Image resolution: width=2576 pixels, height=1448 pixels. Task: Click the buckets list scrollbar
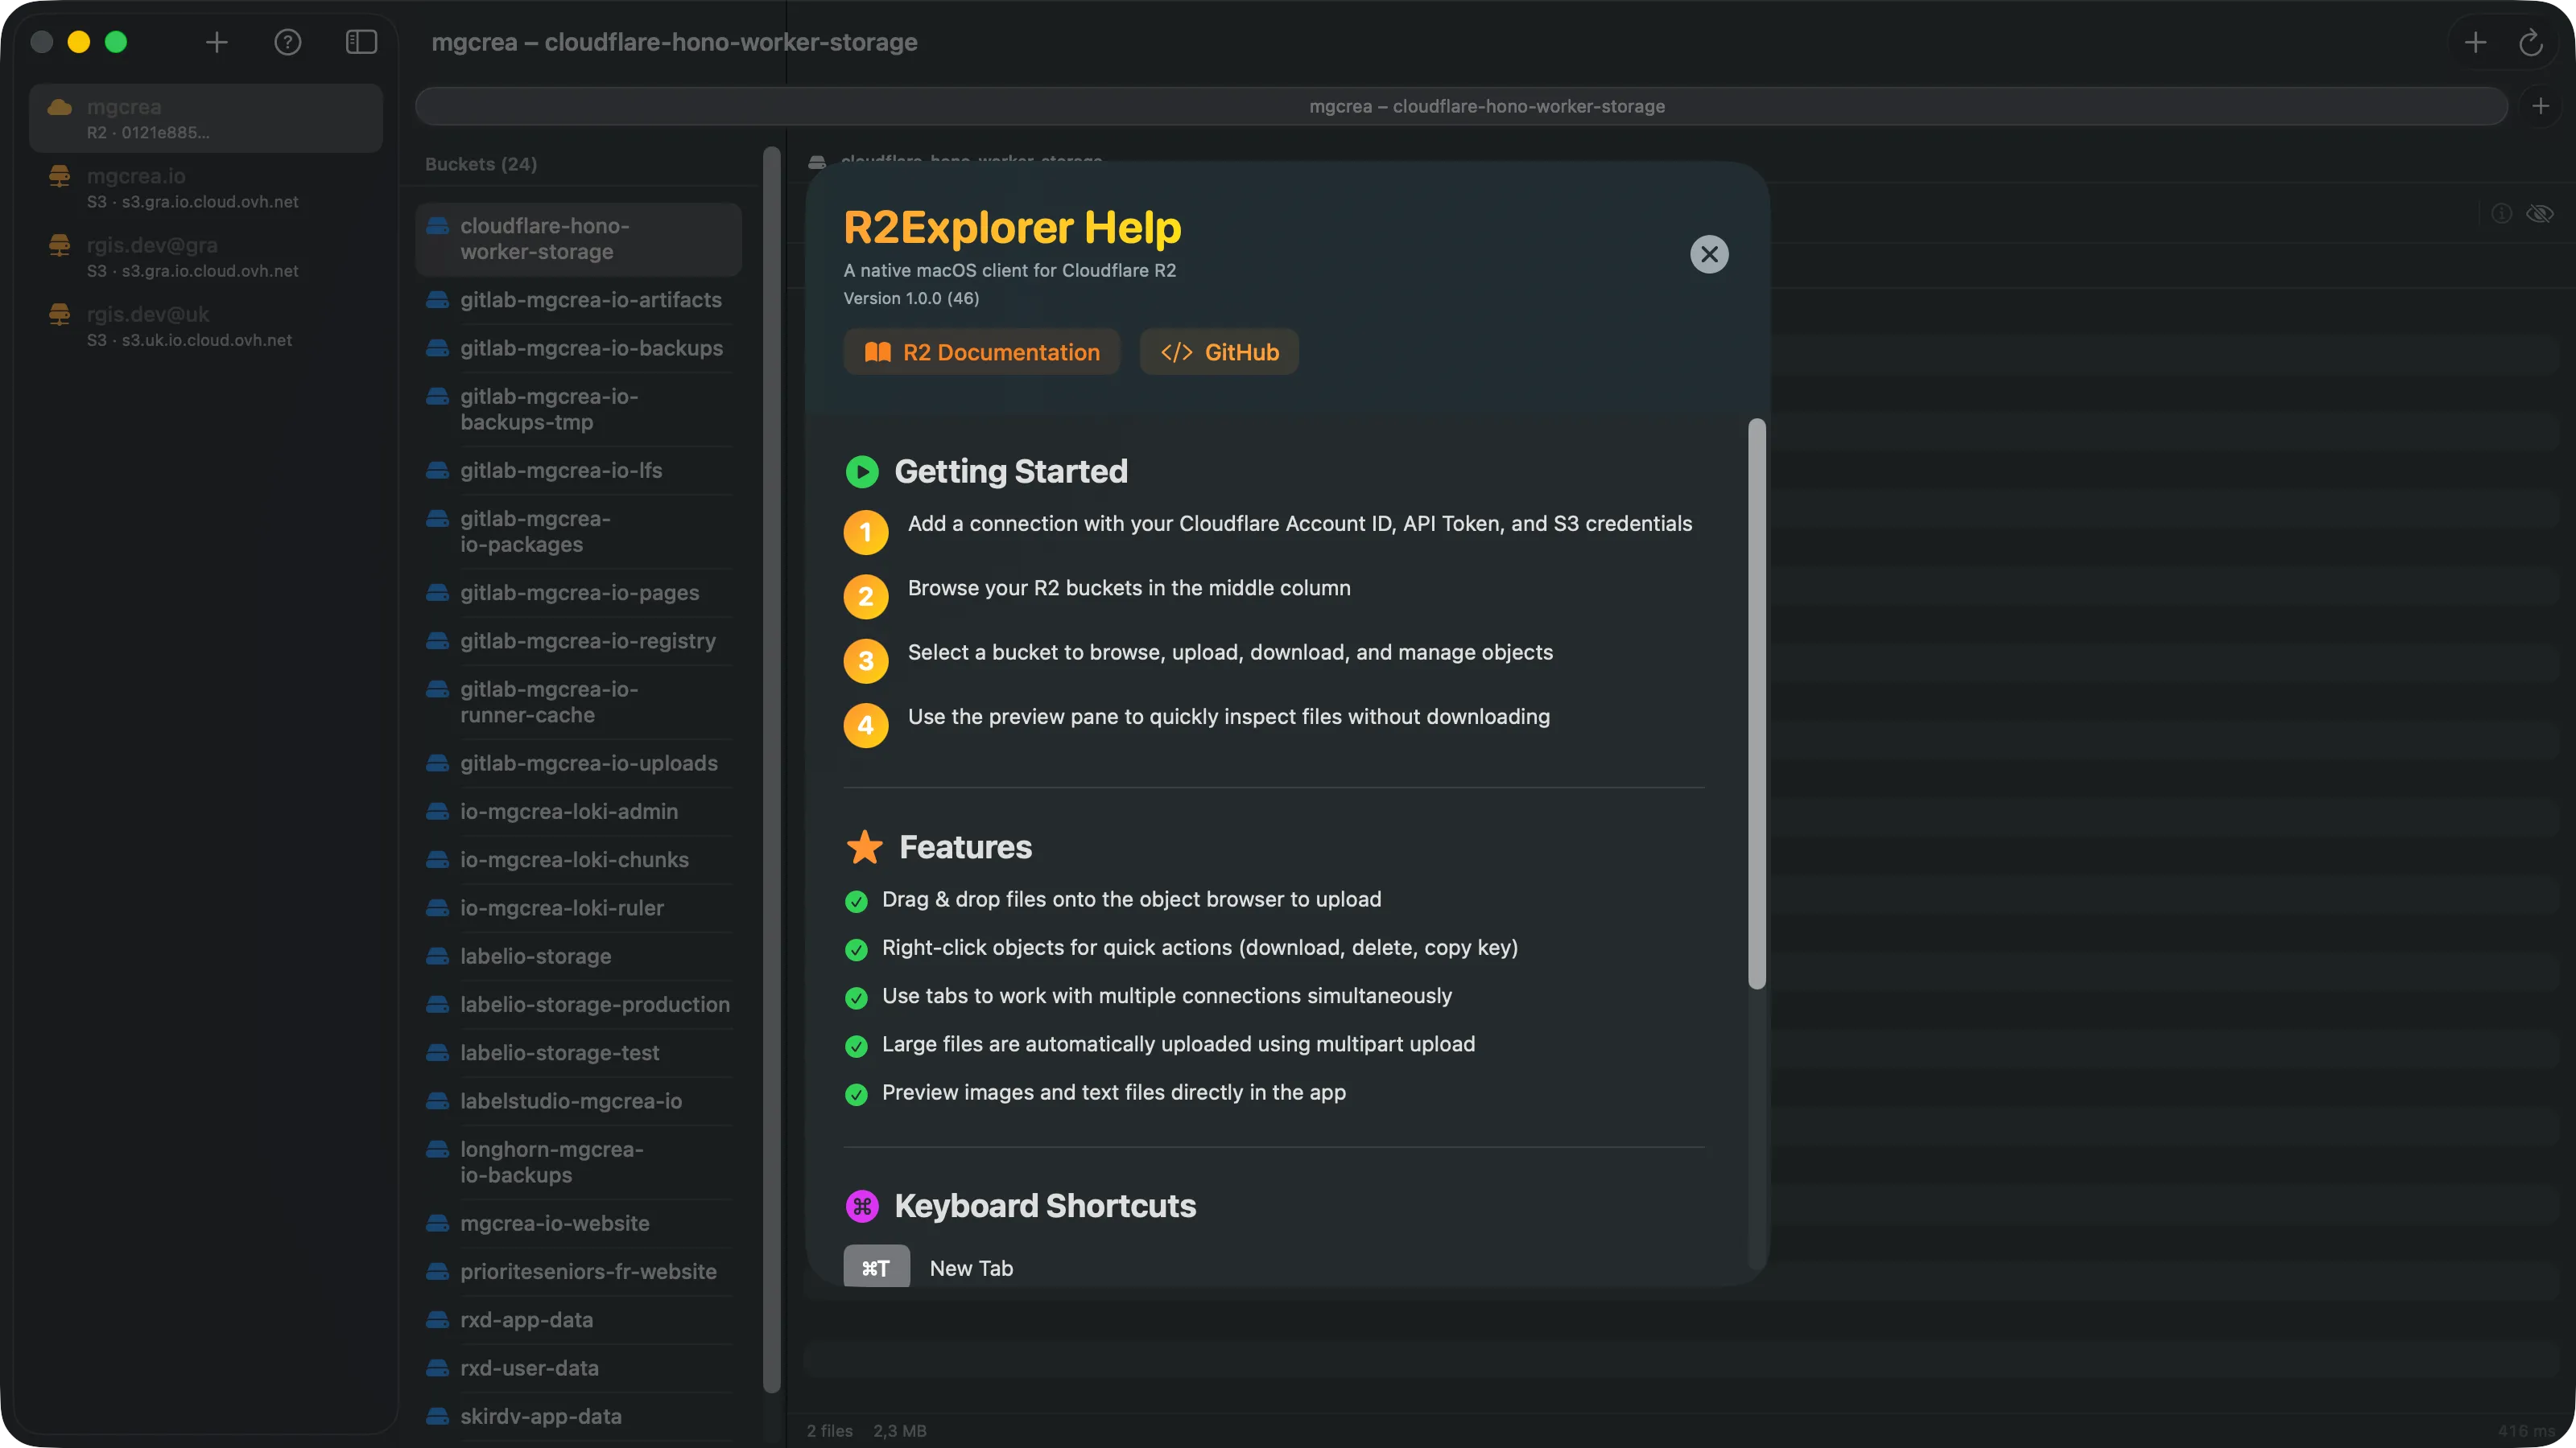[771, 770]
